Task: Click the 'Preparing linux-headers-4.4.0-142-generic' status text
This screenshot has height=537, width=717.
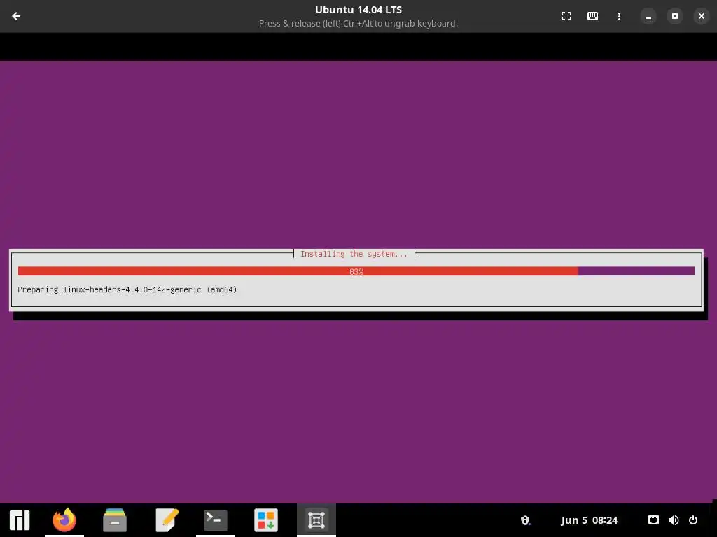Action: (127, 289)
